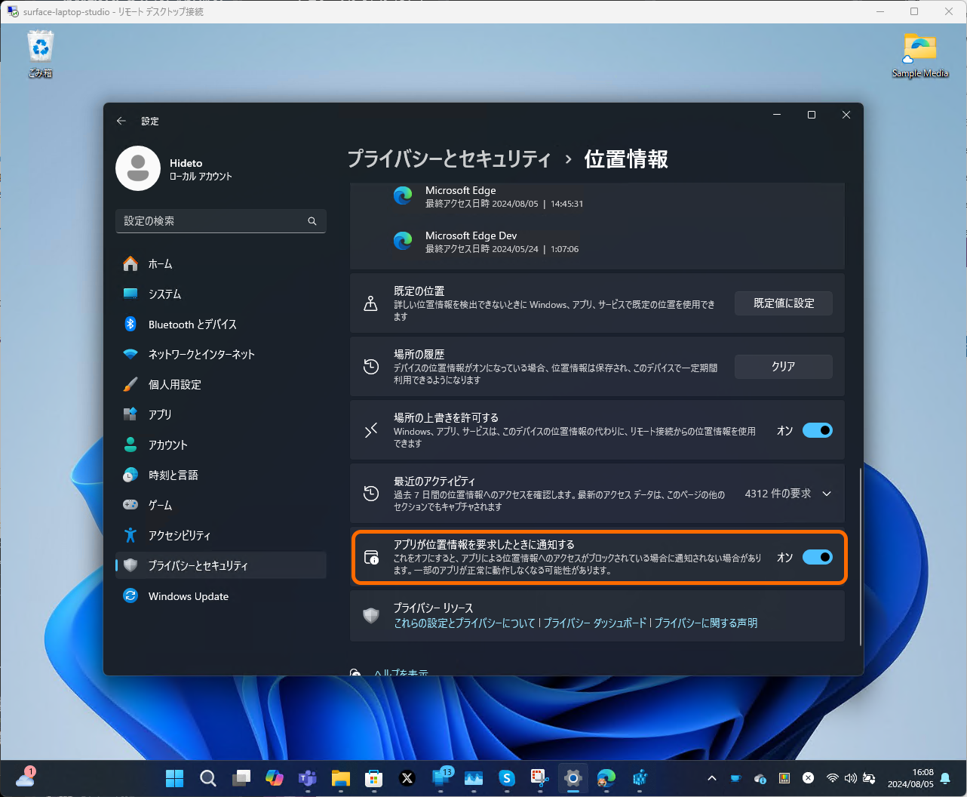Screen dimensions: 967x797
Task: Launch X from the taskbar
Action: pyautogui.click(x=407, y=778)
